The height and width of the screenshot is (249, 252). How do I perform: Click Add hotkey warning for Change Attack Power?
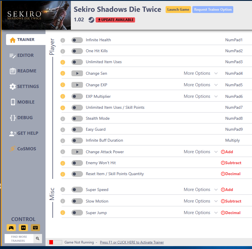(227, 152)
